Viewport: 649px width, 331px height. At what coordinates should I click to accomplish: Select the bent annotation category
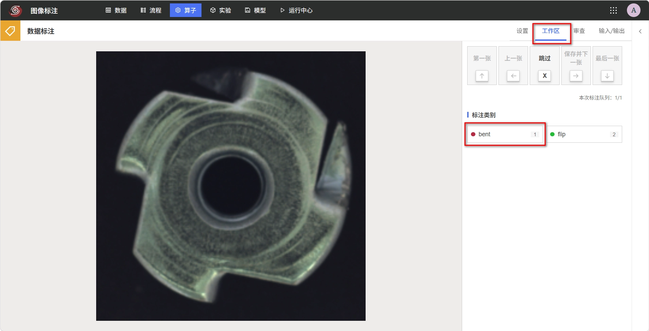point(505,134)
